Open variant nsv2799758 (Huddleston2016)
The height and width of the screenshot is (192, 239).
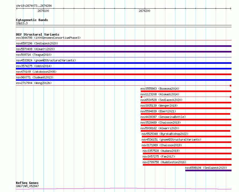[x=164, y=162]
